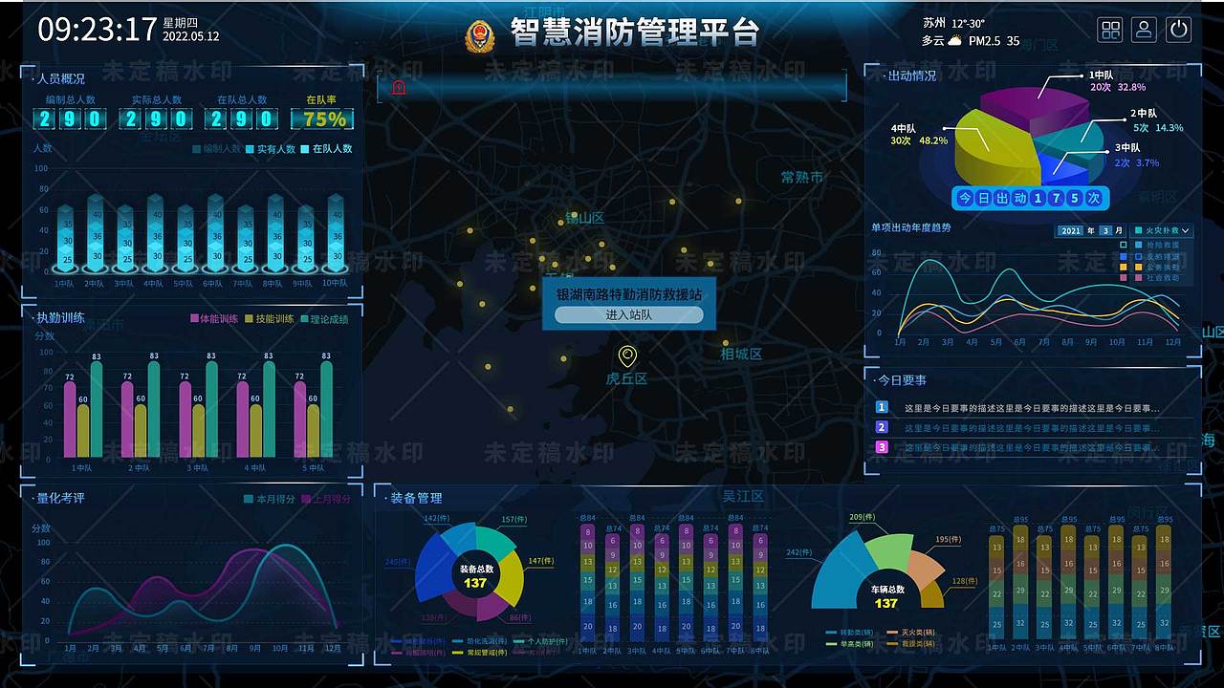Click the alarm icon above the map search bar
This screenshot has height=688, width=1224.
[399, 86]
